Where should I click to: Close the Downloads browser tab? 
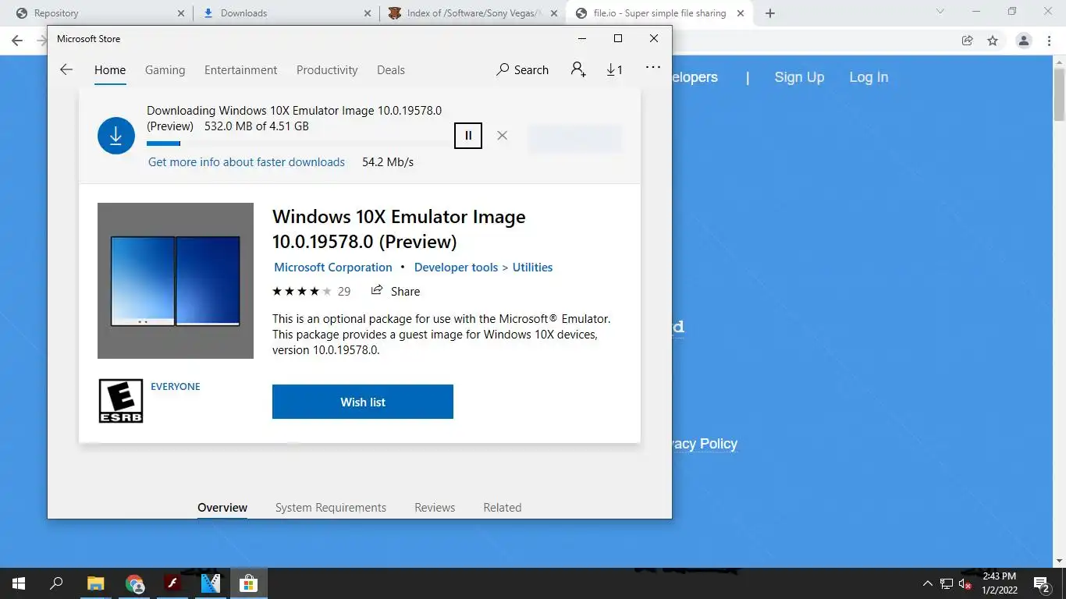[x=368, y=13]
